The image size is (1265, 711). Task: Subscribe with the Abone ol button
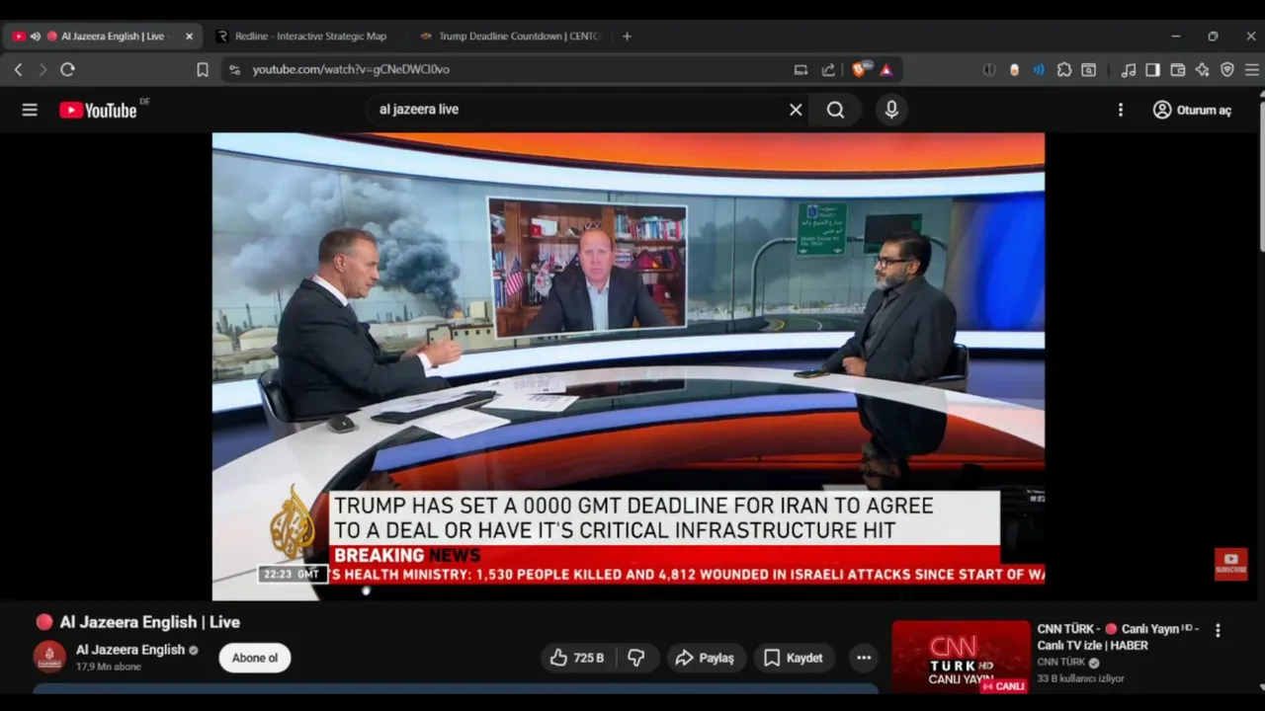[x=255, y=658]
